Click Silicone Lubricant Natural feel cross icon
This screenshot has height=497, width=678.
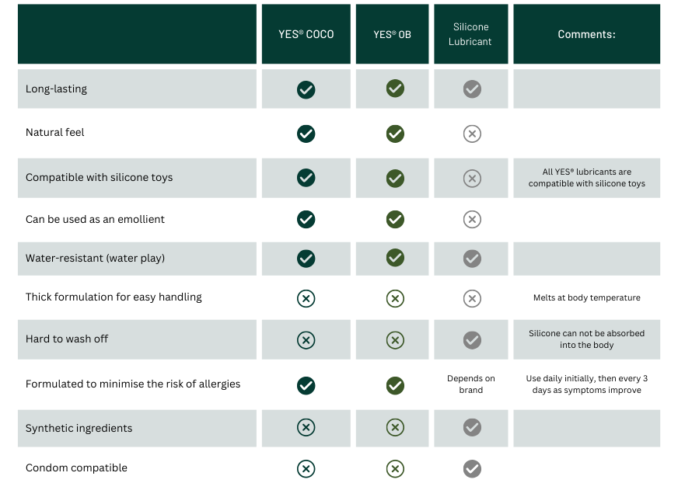471,134
